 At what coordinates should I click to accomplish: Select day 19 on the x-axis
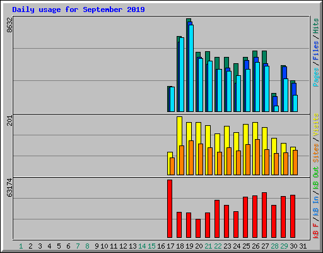click(x=189, y=246)
